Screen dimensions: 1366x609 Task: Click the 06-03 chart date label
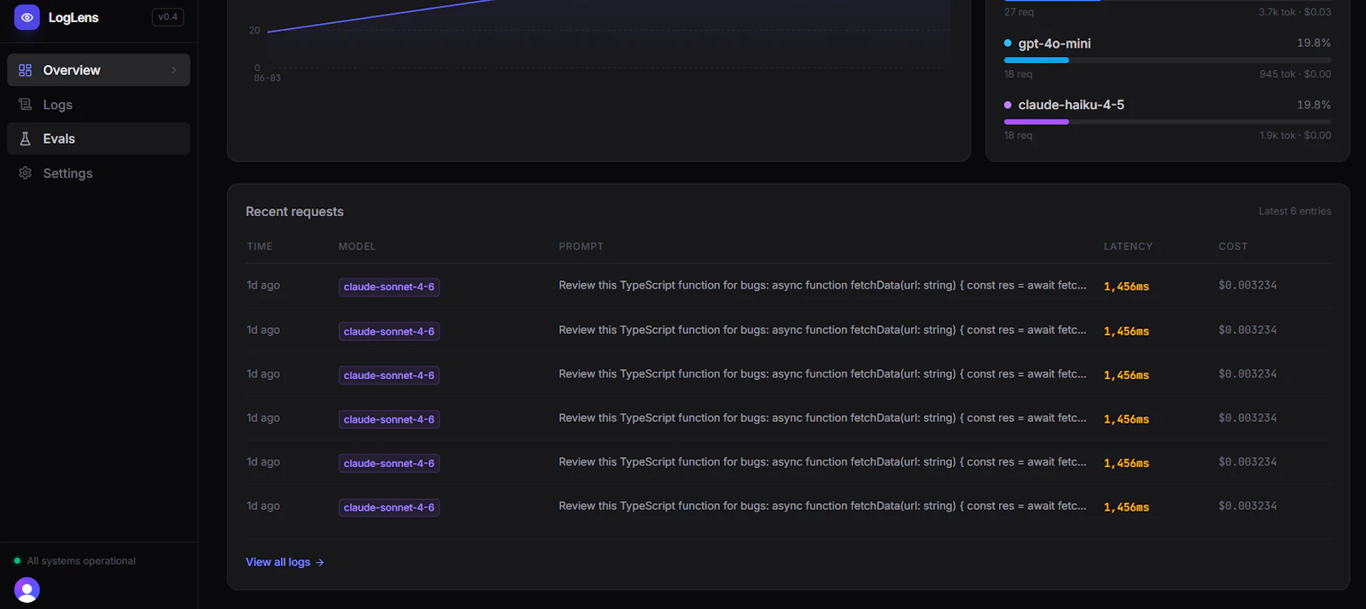267,79
